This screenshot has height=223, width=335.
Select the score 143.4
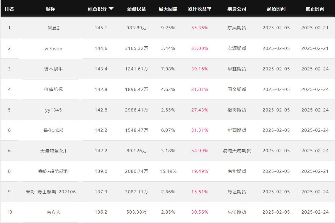point(101,69)
